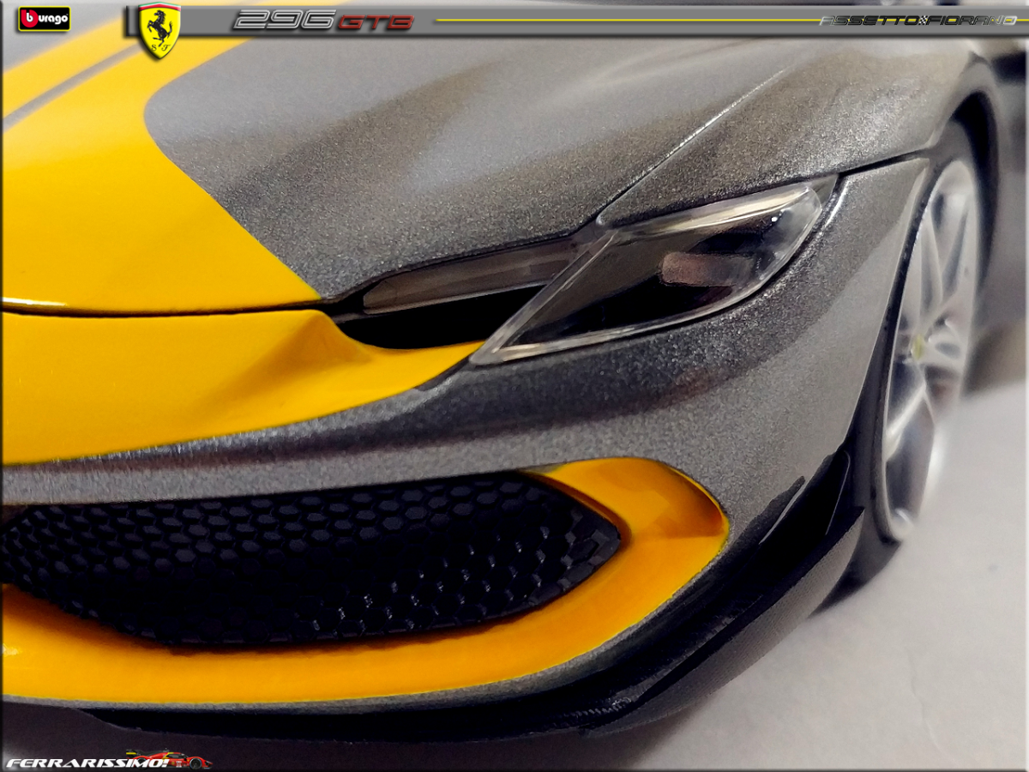Click the Bburago logo badge
The image size is (1029, 772).
[x=44, y=19]
